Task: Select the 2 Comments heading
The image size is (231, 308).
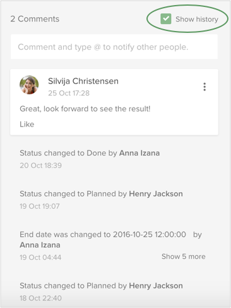Action: click(35, 19)
